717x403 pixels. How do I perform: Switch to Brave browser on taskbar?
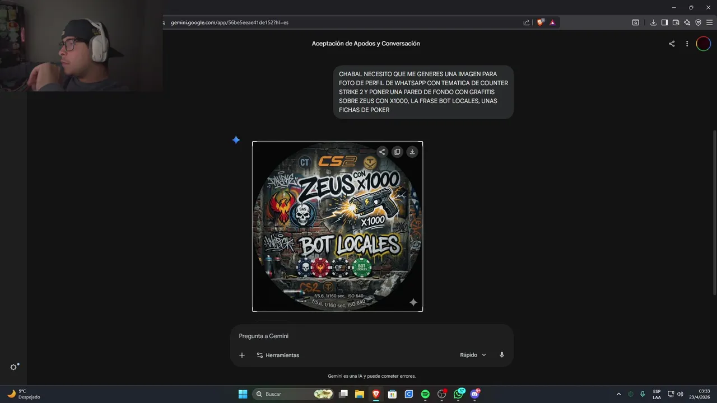tap(376, 394)
